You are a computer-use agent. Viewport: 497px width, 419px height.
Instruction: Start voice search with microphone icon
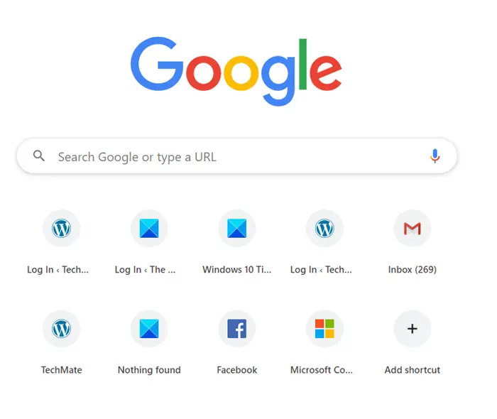tap(435, 156)
